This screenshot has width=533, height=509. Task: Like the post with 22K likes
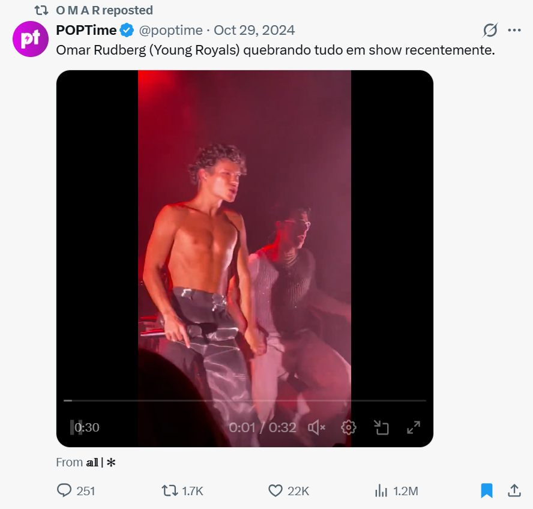click(276, 491)
